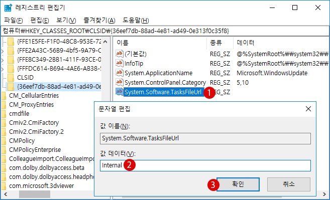Click the folder icon of CM_ProxyEntries
The width and height of the screenshot is (330, 200).
[x=4, y=105]
